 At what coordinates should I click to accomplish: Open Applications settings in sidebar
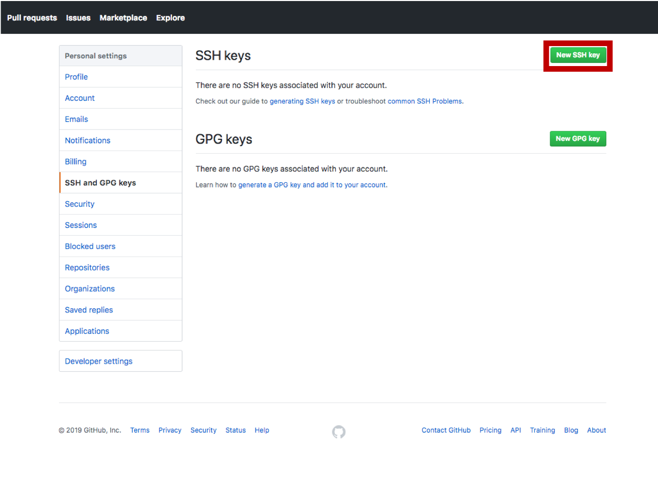[121, 331]
